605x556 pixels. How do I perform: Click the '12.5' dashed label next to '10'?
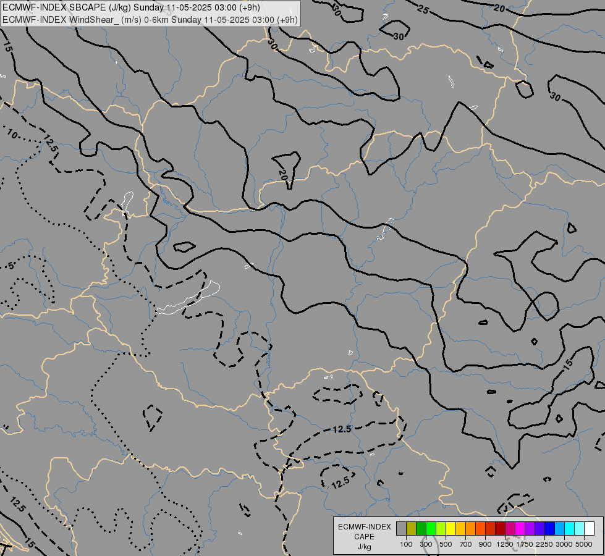tap(51, 143)
